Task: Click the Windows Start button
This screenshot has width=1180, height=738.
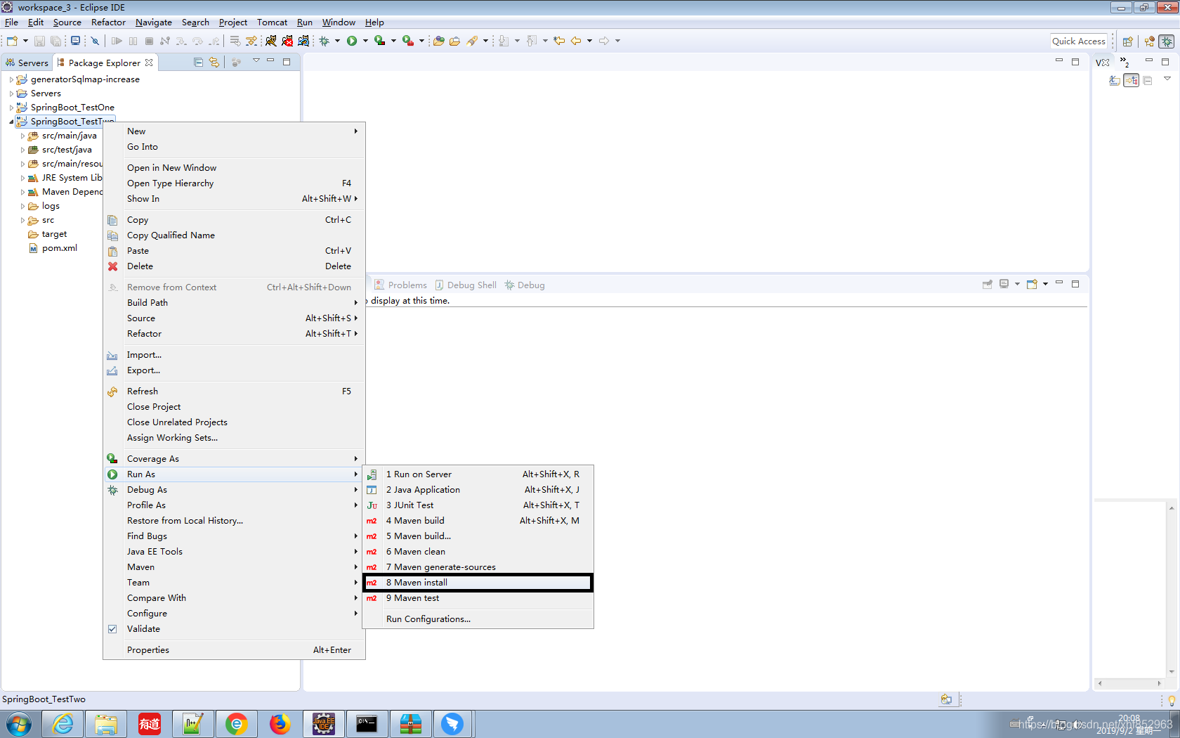Action: (19, 724)
